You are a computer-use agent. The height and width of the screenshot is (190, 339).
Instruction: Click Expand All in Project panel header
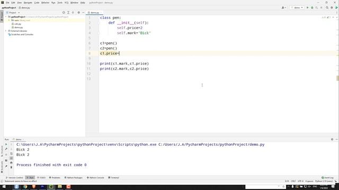(68, 13)
